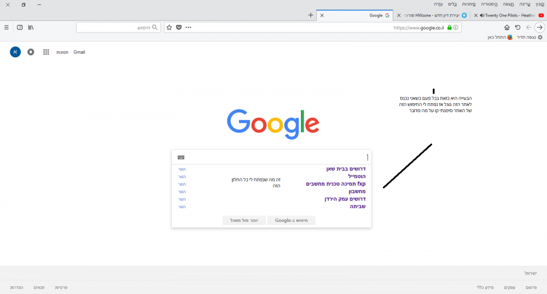Select suggestion דרושים בבית שאן
The image size is (547, 294).
tap(346, 169)
